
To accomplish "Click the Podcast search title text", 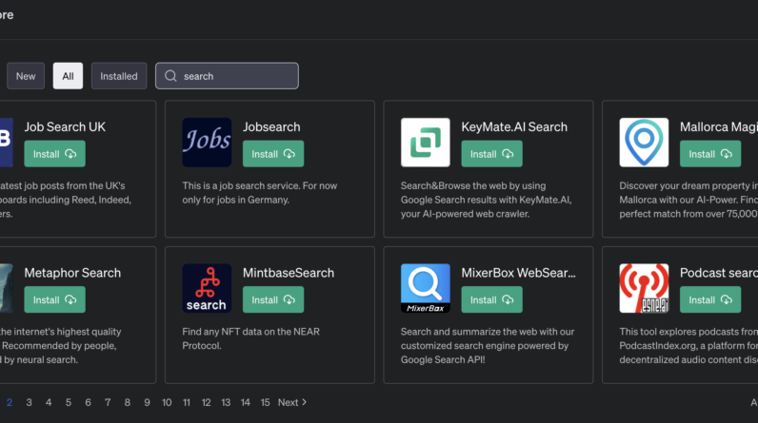I will click(x=719, y=273).
